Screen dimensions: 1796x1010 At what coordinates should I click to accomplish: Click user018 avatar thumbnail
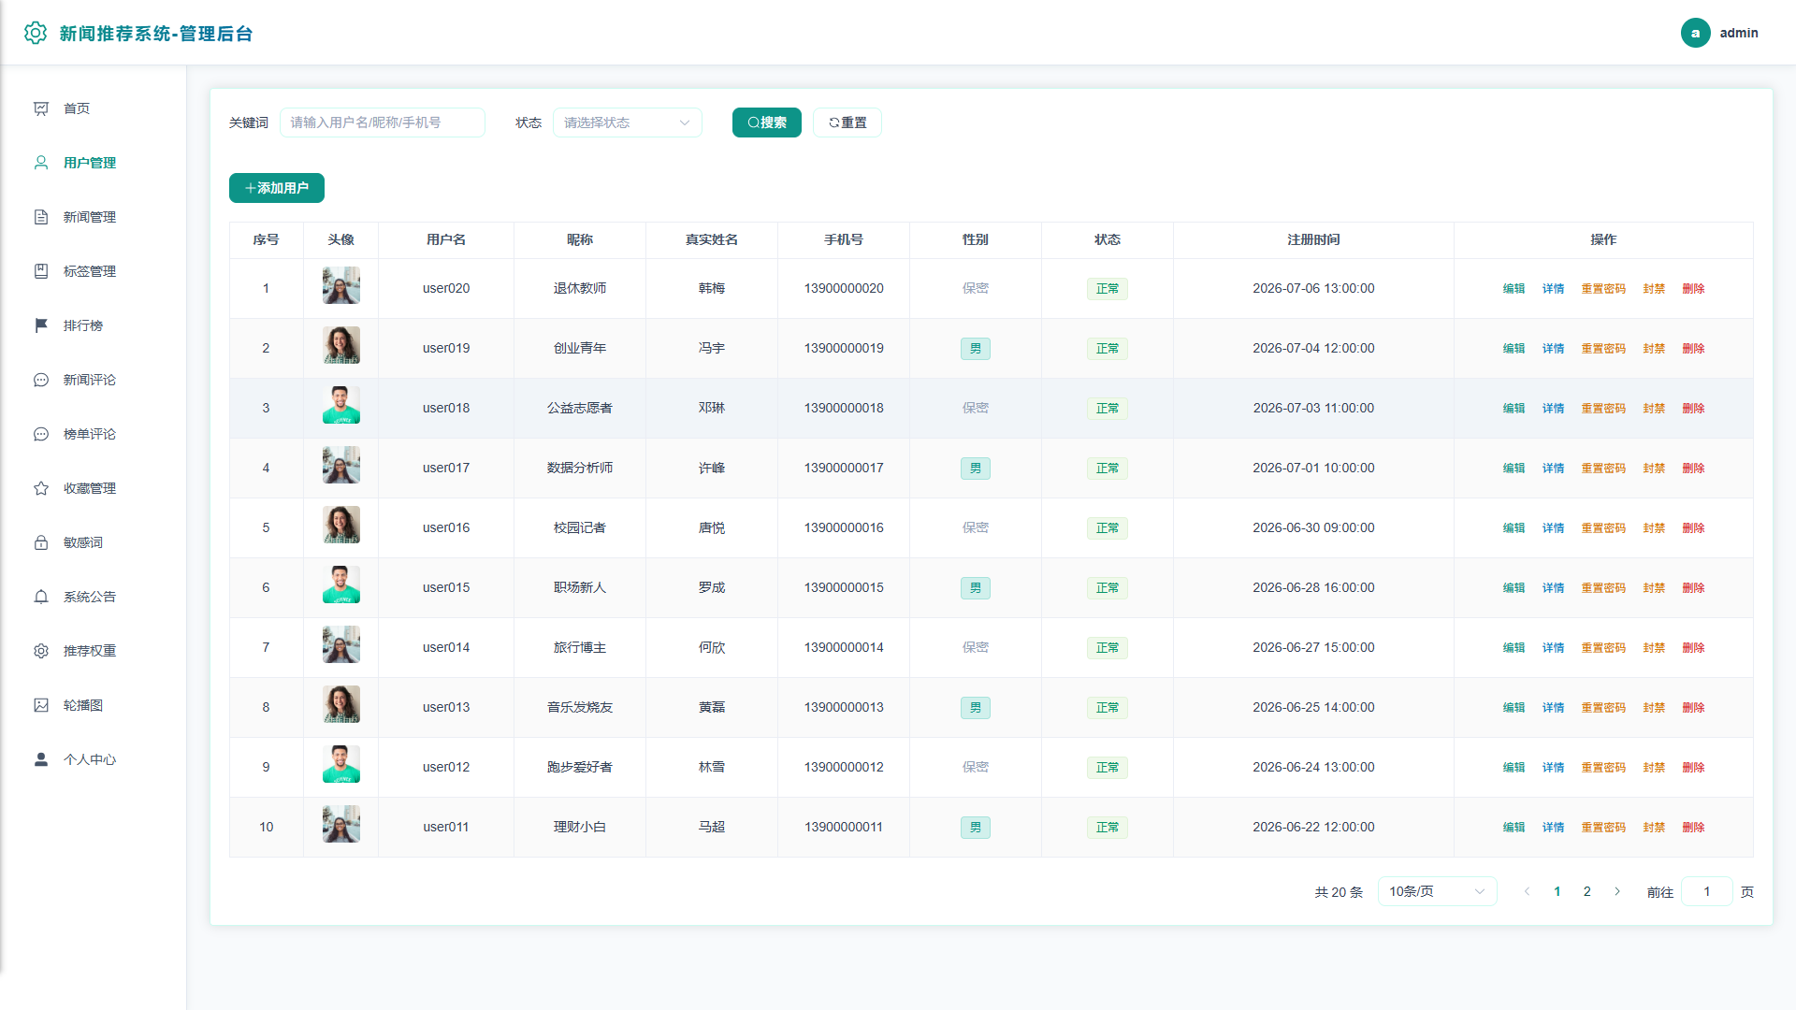coord(341,406)
